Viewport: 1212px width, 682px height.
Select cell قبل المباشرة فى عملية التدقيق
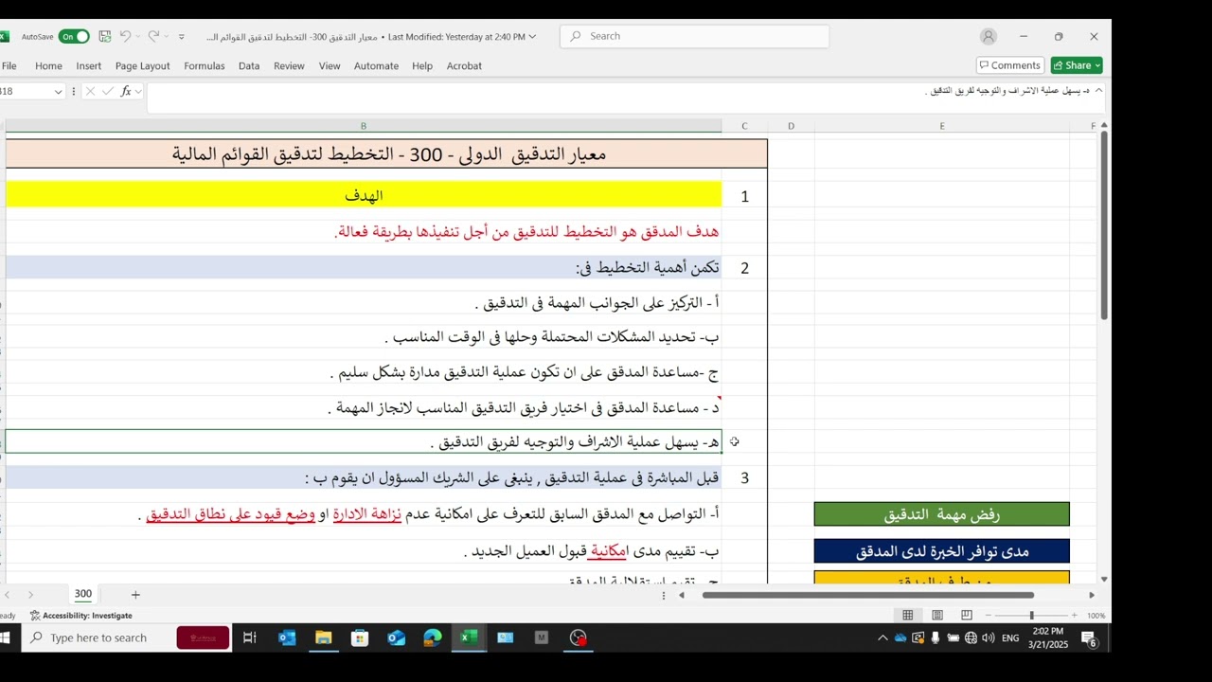364,478
